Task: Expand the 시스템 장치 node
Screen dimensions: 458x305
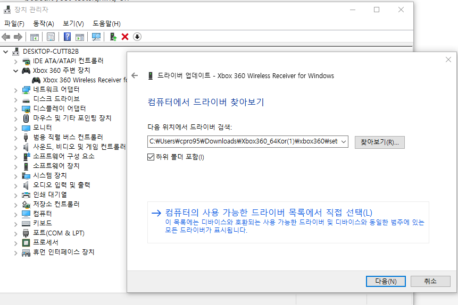Action: [x=16, y=176]
